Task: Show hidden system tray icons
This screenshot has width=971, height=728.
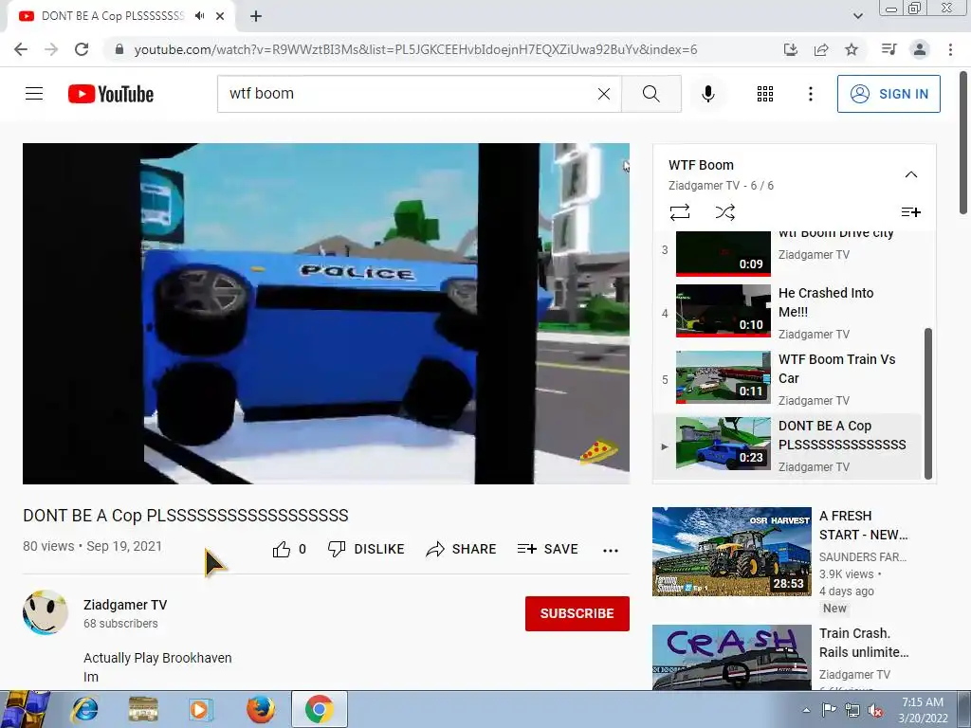Action: [x=806, y=710]
